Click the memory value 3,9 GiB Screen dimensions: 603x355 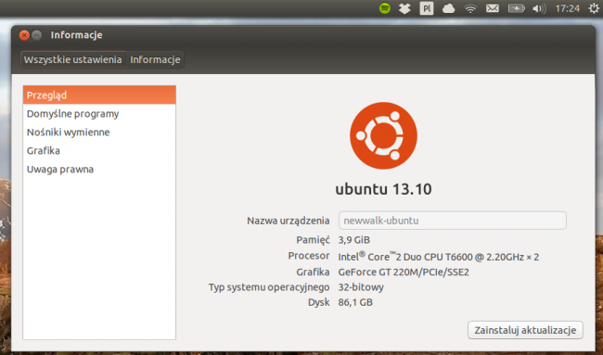click(x=353, y=240)
